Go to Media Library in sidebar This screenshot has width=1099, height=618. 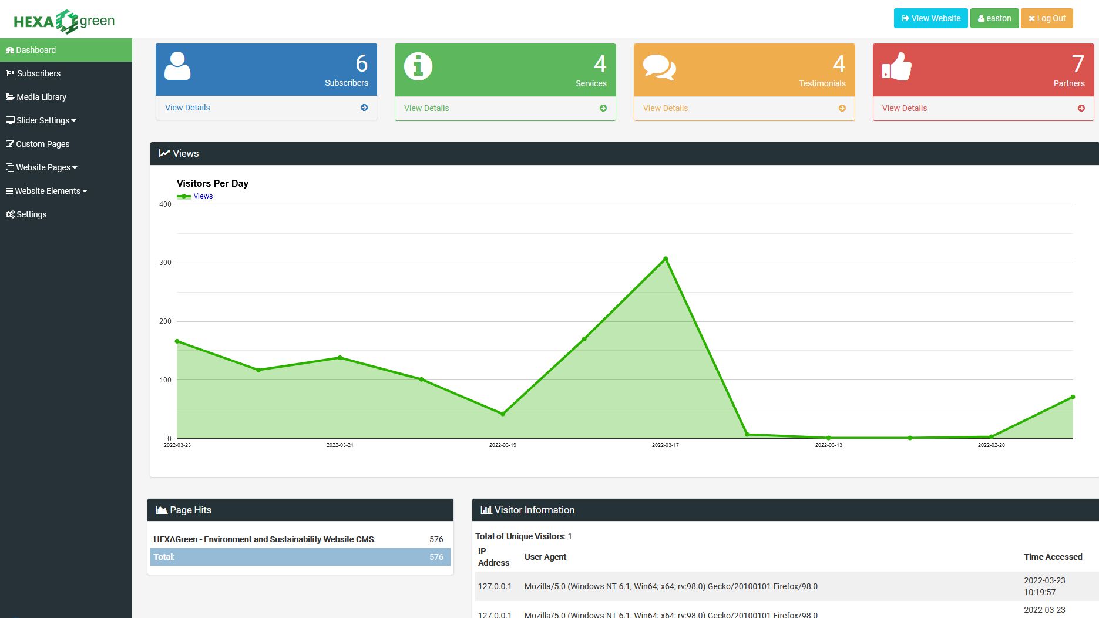(x=41, y=97)
